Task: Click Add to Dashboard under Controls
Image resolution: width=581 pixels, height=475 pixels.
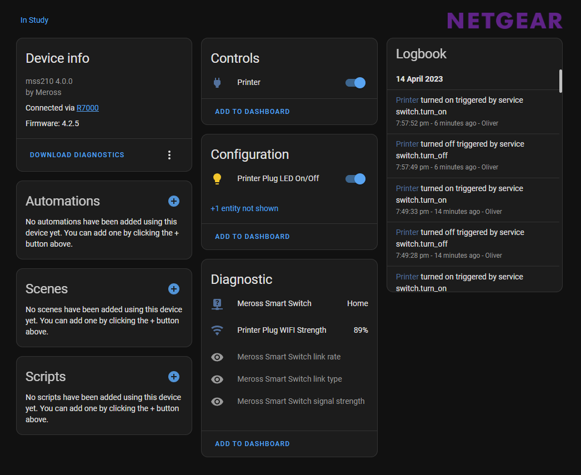Action: (252, 112)
